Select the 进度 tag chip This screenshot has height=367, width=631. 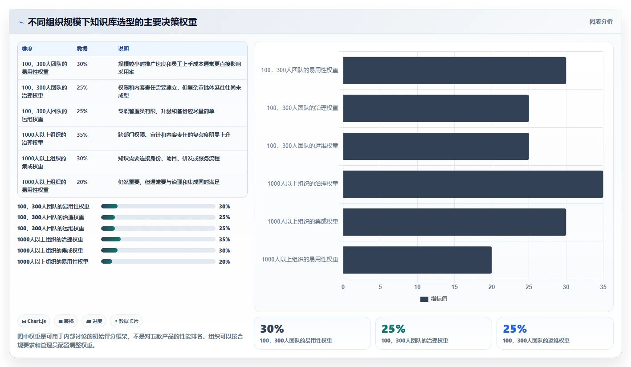[x=94, y=321]
